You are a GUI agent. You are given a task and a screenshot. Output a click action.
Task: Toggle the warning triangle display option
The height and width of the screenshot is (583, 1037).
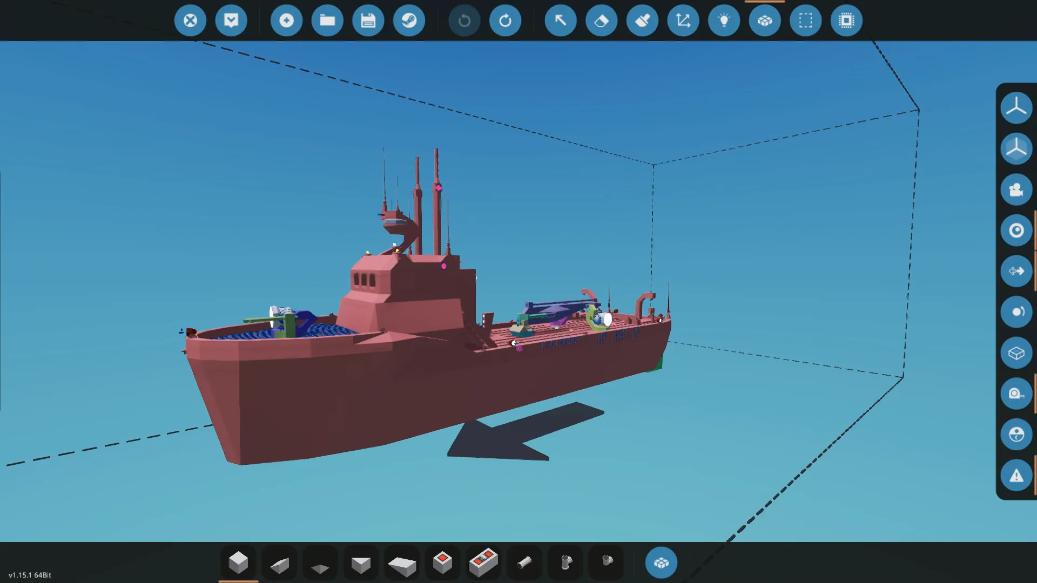[x=1016, y=476]
